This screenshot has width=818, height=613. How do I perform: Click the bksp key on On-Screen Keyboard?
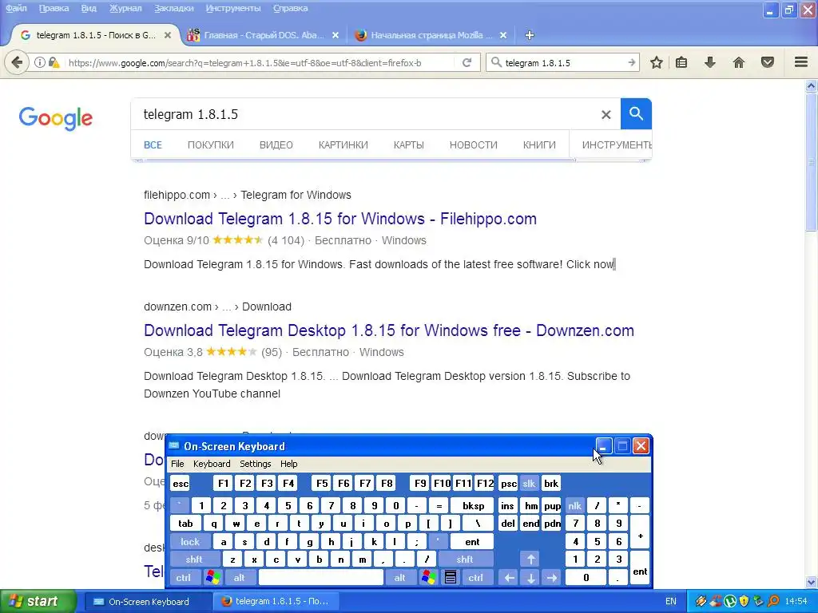tap(473, 505)
